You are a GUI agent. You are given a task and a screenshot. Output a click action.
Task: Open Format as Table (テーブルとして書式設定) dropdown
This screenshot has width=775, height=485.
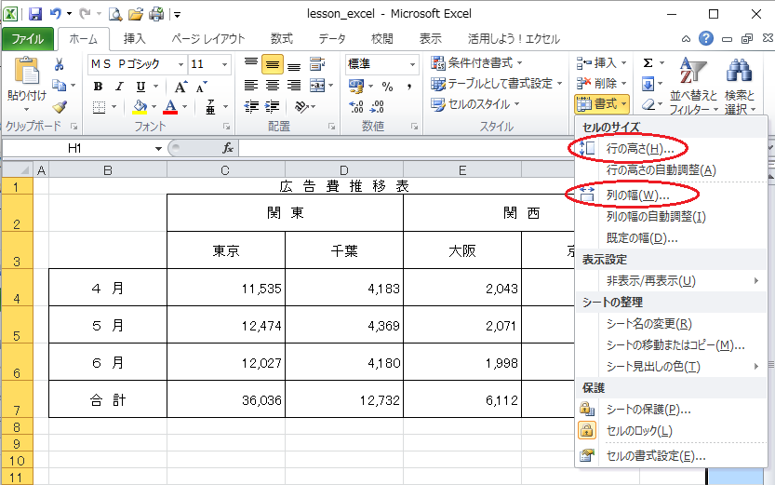pos(496,84)
